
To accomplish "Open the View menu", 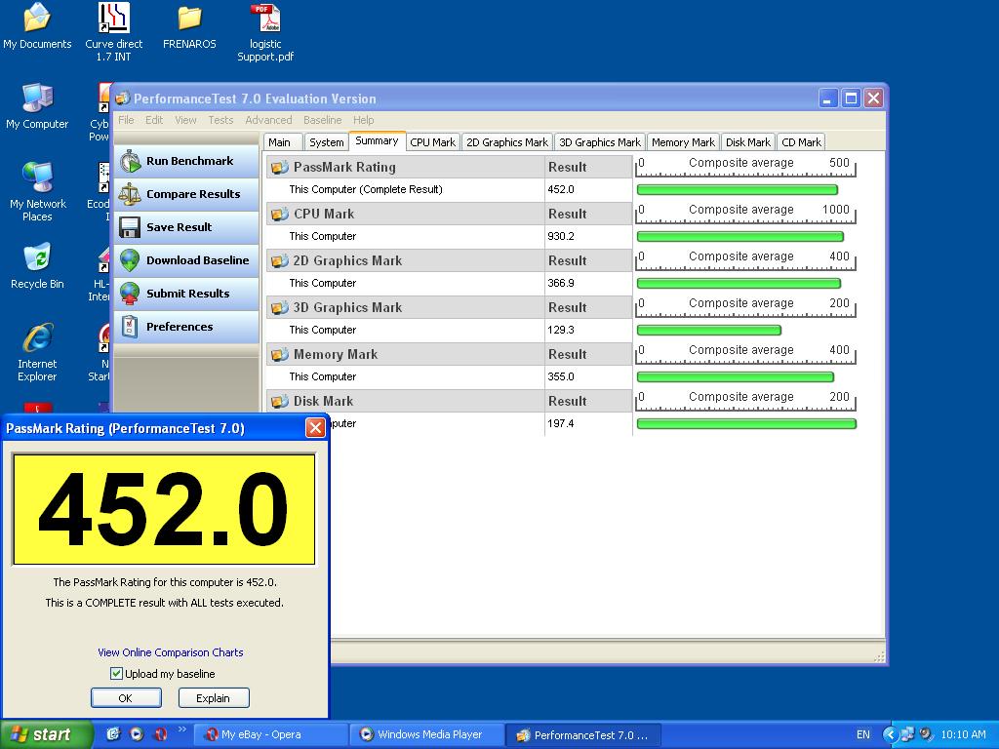I will tap(185, 120).
